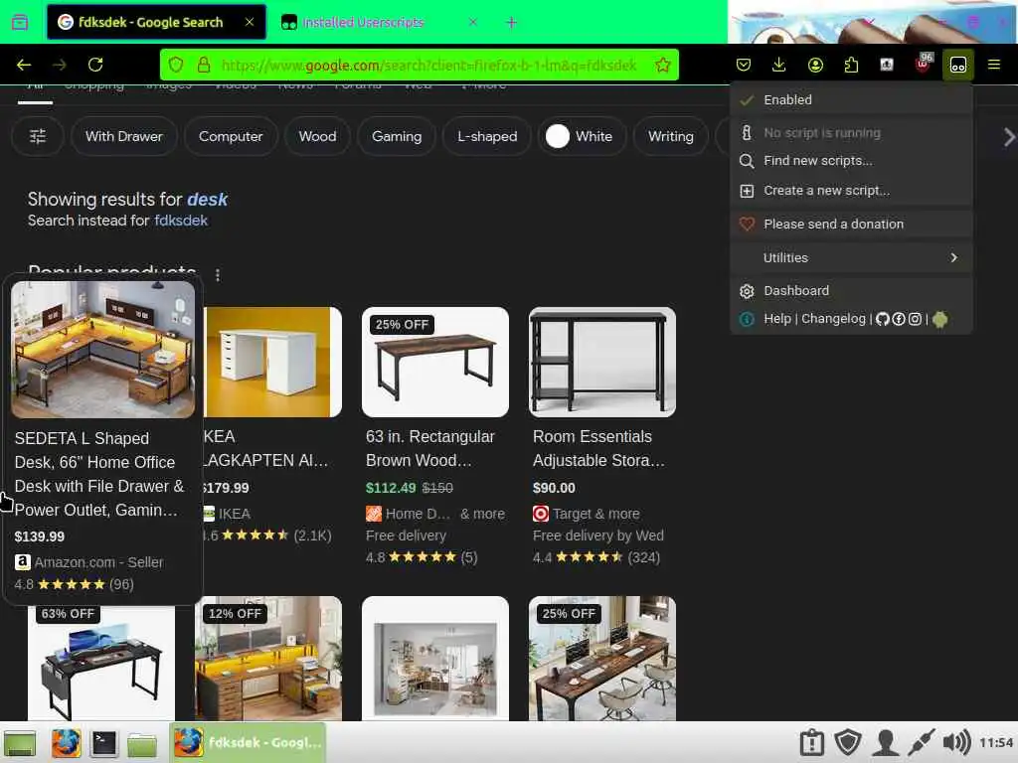Switch to the Installed Userscripts tab
The height and width of the screenshot is (763, 1018).
tap(380, 22)
